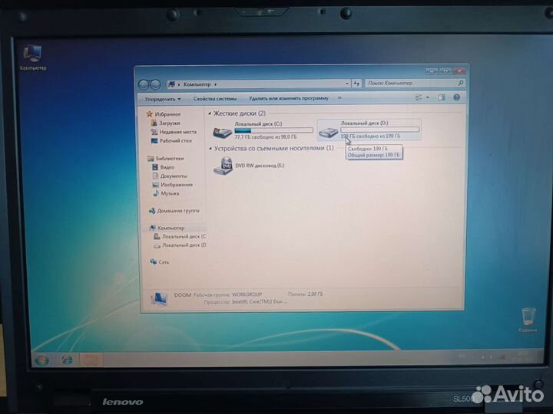The width and height of the screenshot is (553, 414).
Task: Click Удалить или изменить программу
Action: click(289, 98)
